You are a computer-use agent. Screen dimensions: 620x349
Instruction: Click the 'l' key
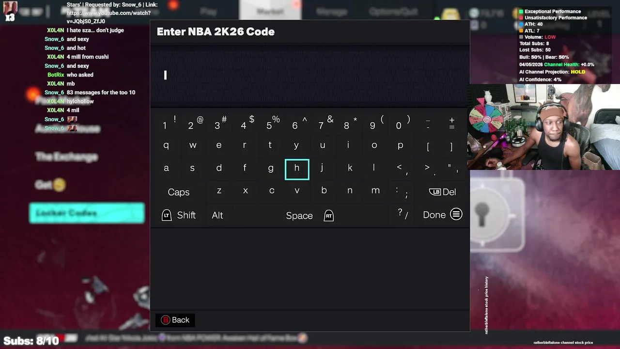(x=374, y=168)
